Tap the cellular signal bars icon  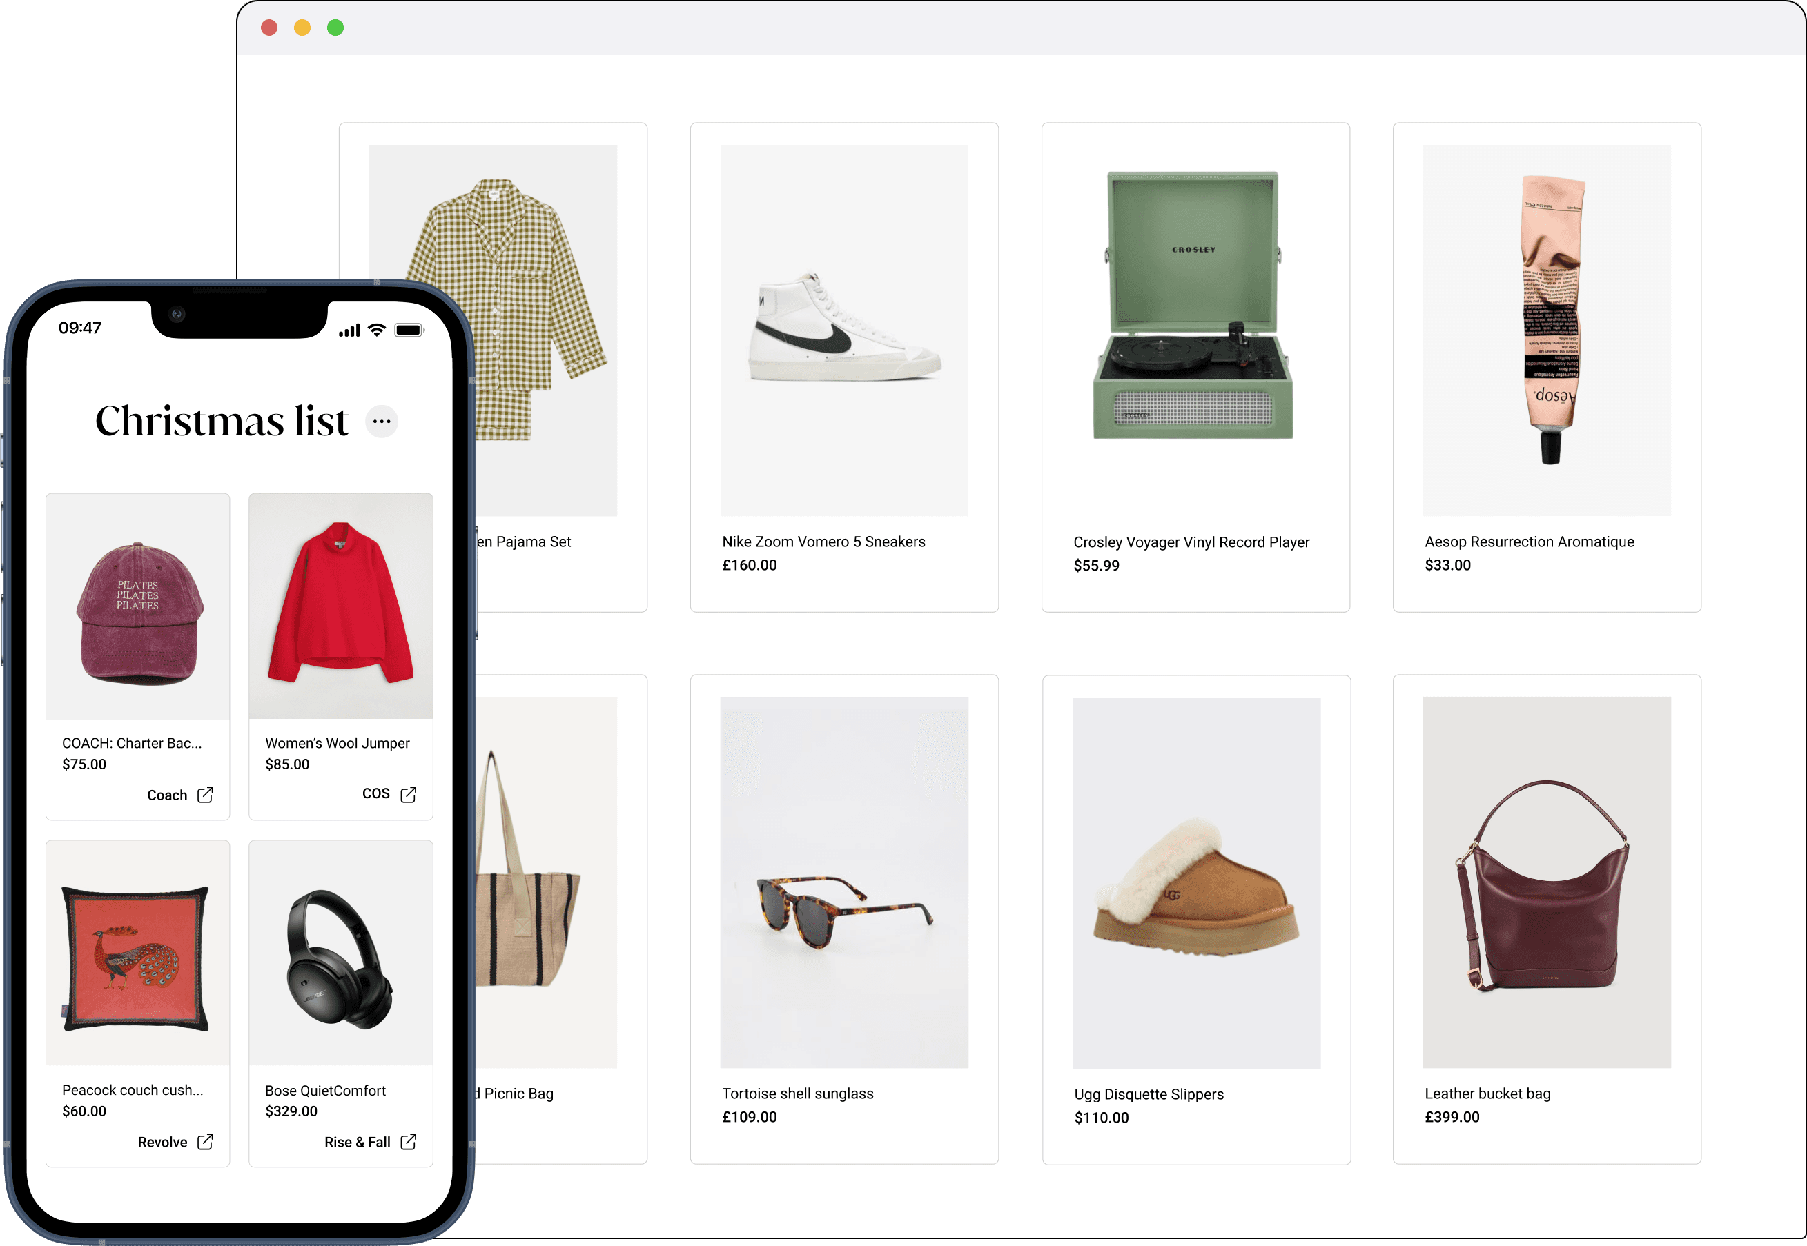coord(349,330)
